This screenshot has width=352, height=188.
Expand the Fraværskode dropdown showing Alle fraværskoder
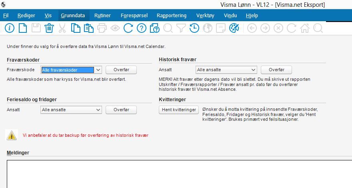coord(71,70)
